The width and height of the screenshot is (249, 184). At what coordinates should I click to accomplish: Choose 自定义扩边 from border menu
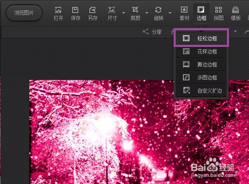point(201,91)
